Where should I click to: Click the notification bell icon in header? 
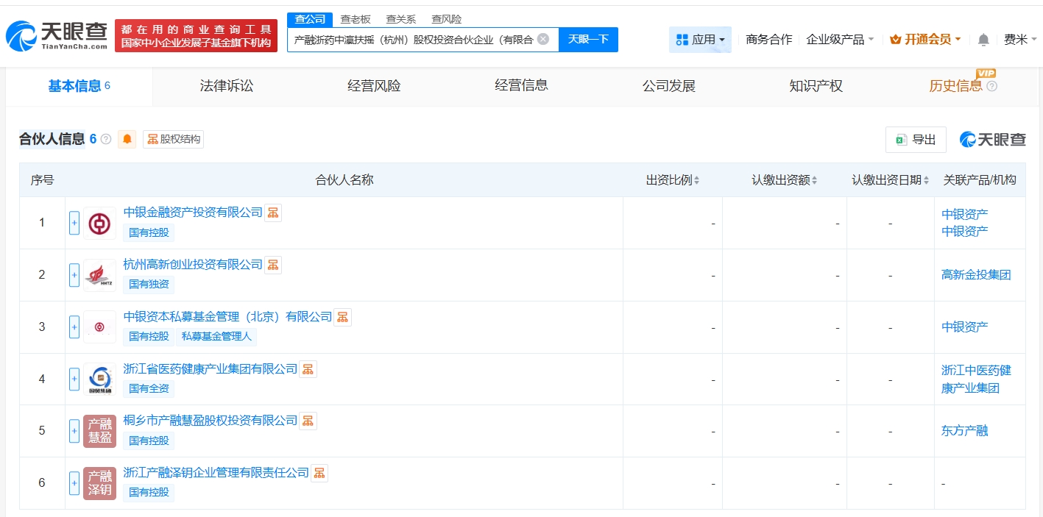(983, 40)
